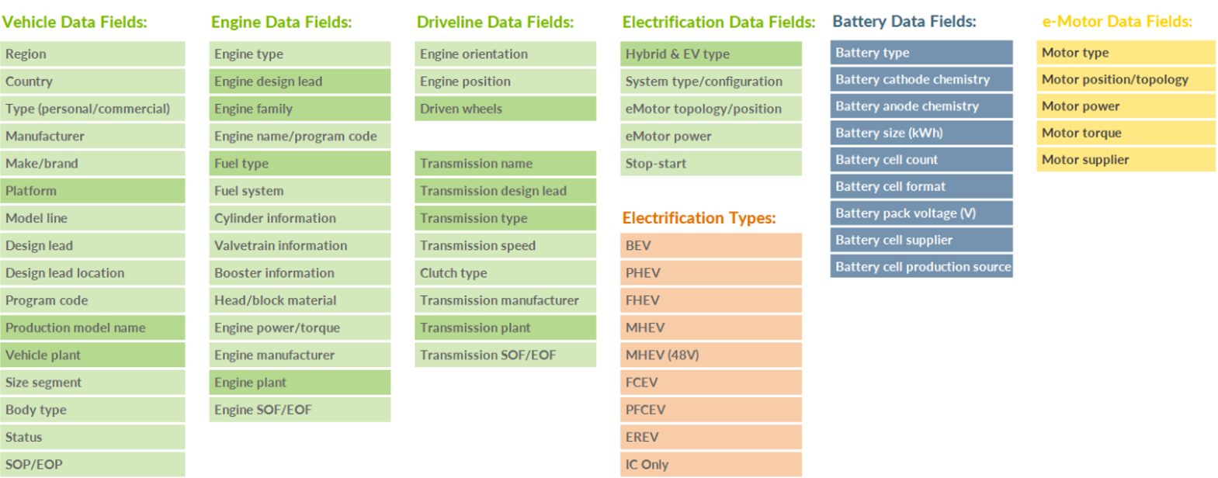Click the Fuel system field
1218x478 pixels.
tap(299, 191)
